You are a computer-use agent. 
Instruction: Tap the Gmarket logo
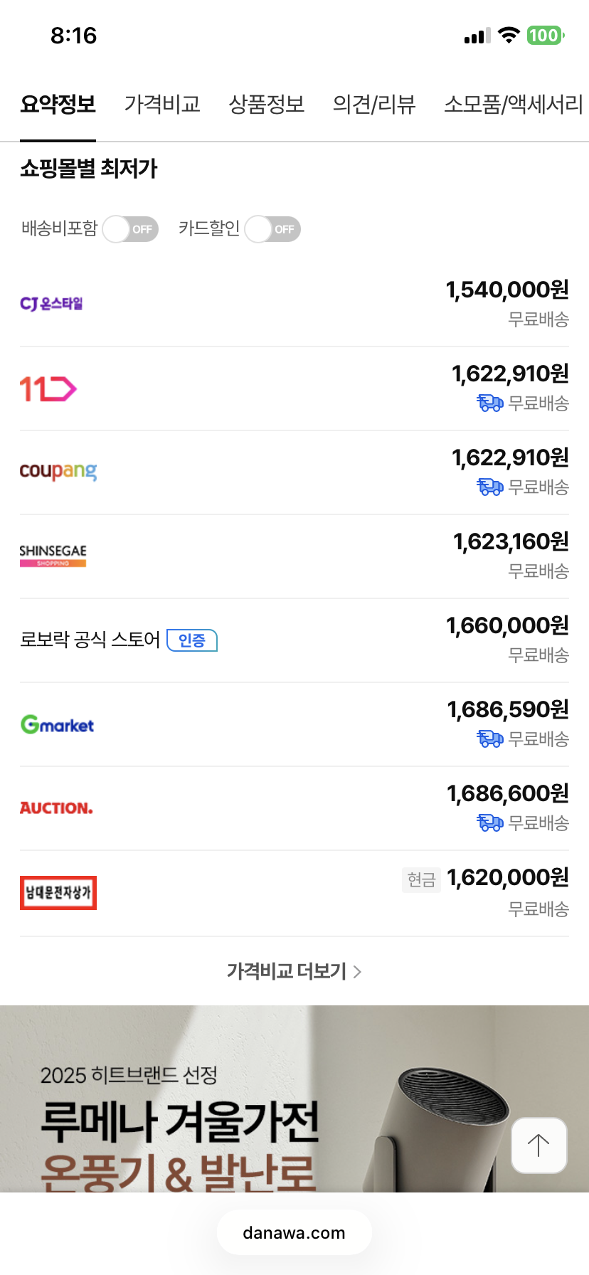tap(57, 725)
